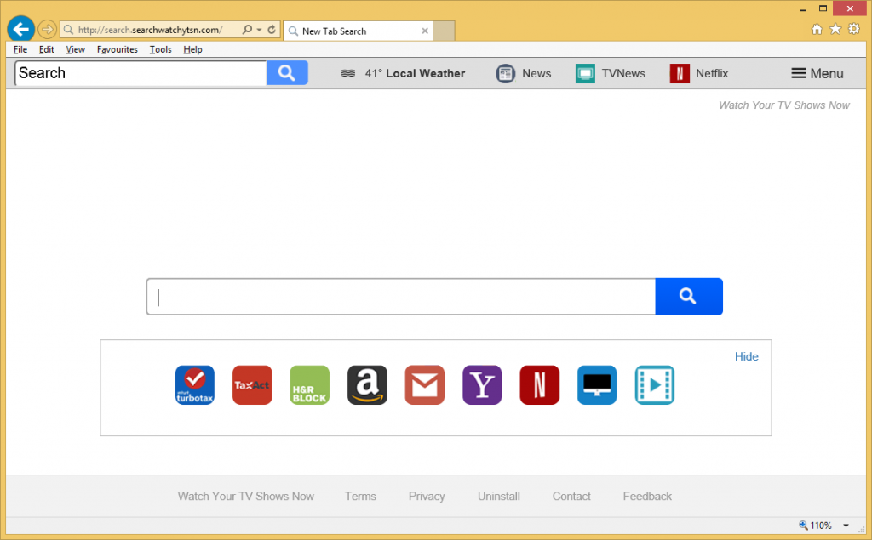Open the H&R Block shortcut icon
The image size is (872, 540).
(x=310, y=385)
